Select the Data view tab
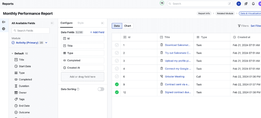 117,26
